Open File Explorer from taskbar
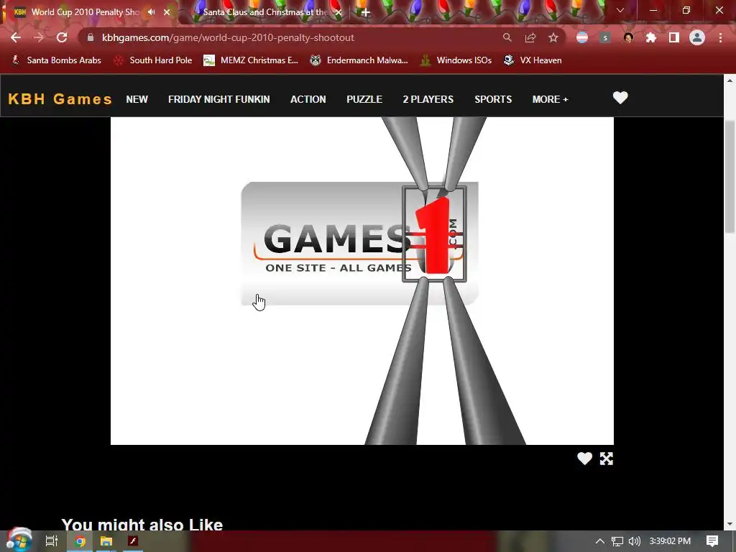The height and width of the screenshot is (552, 736). (106, 541)
